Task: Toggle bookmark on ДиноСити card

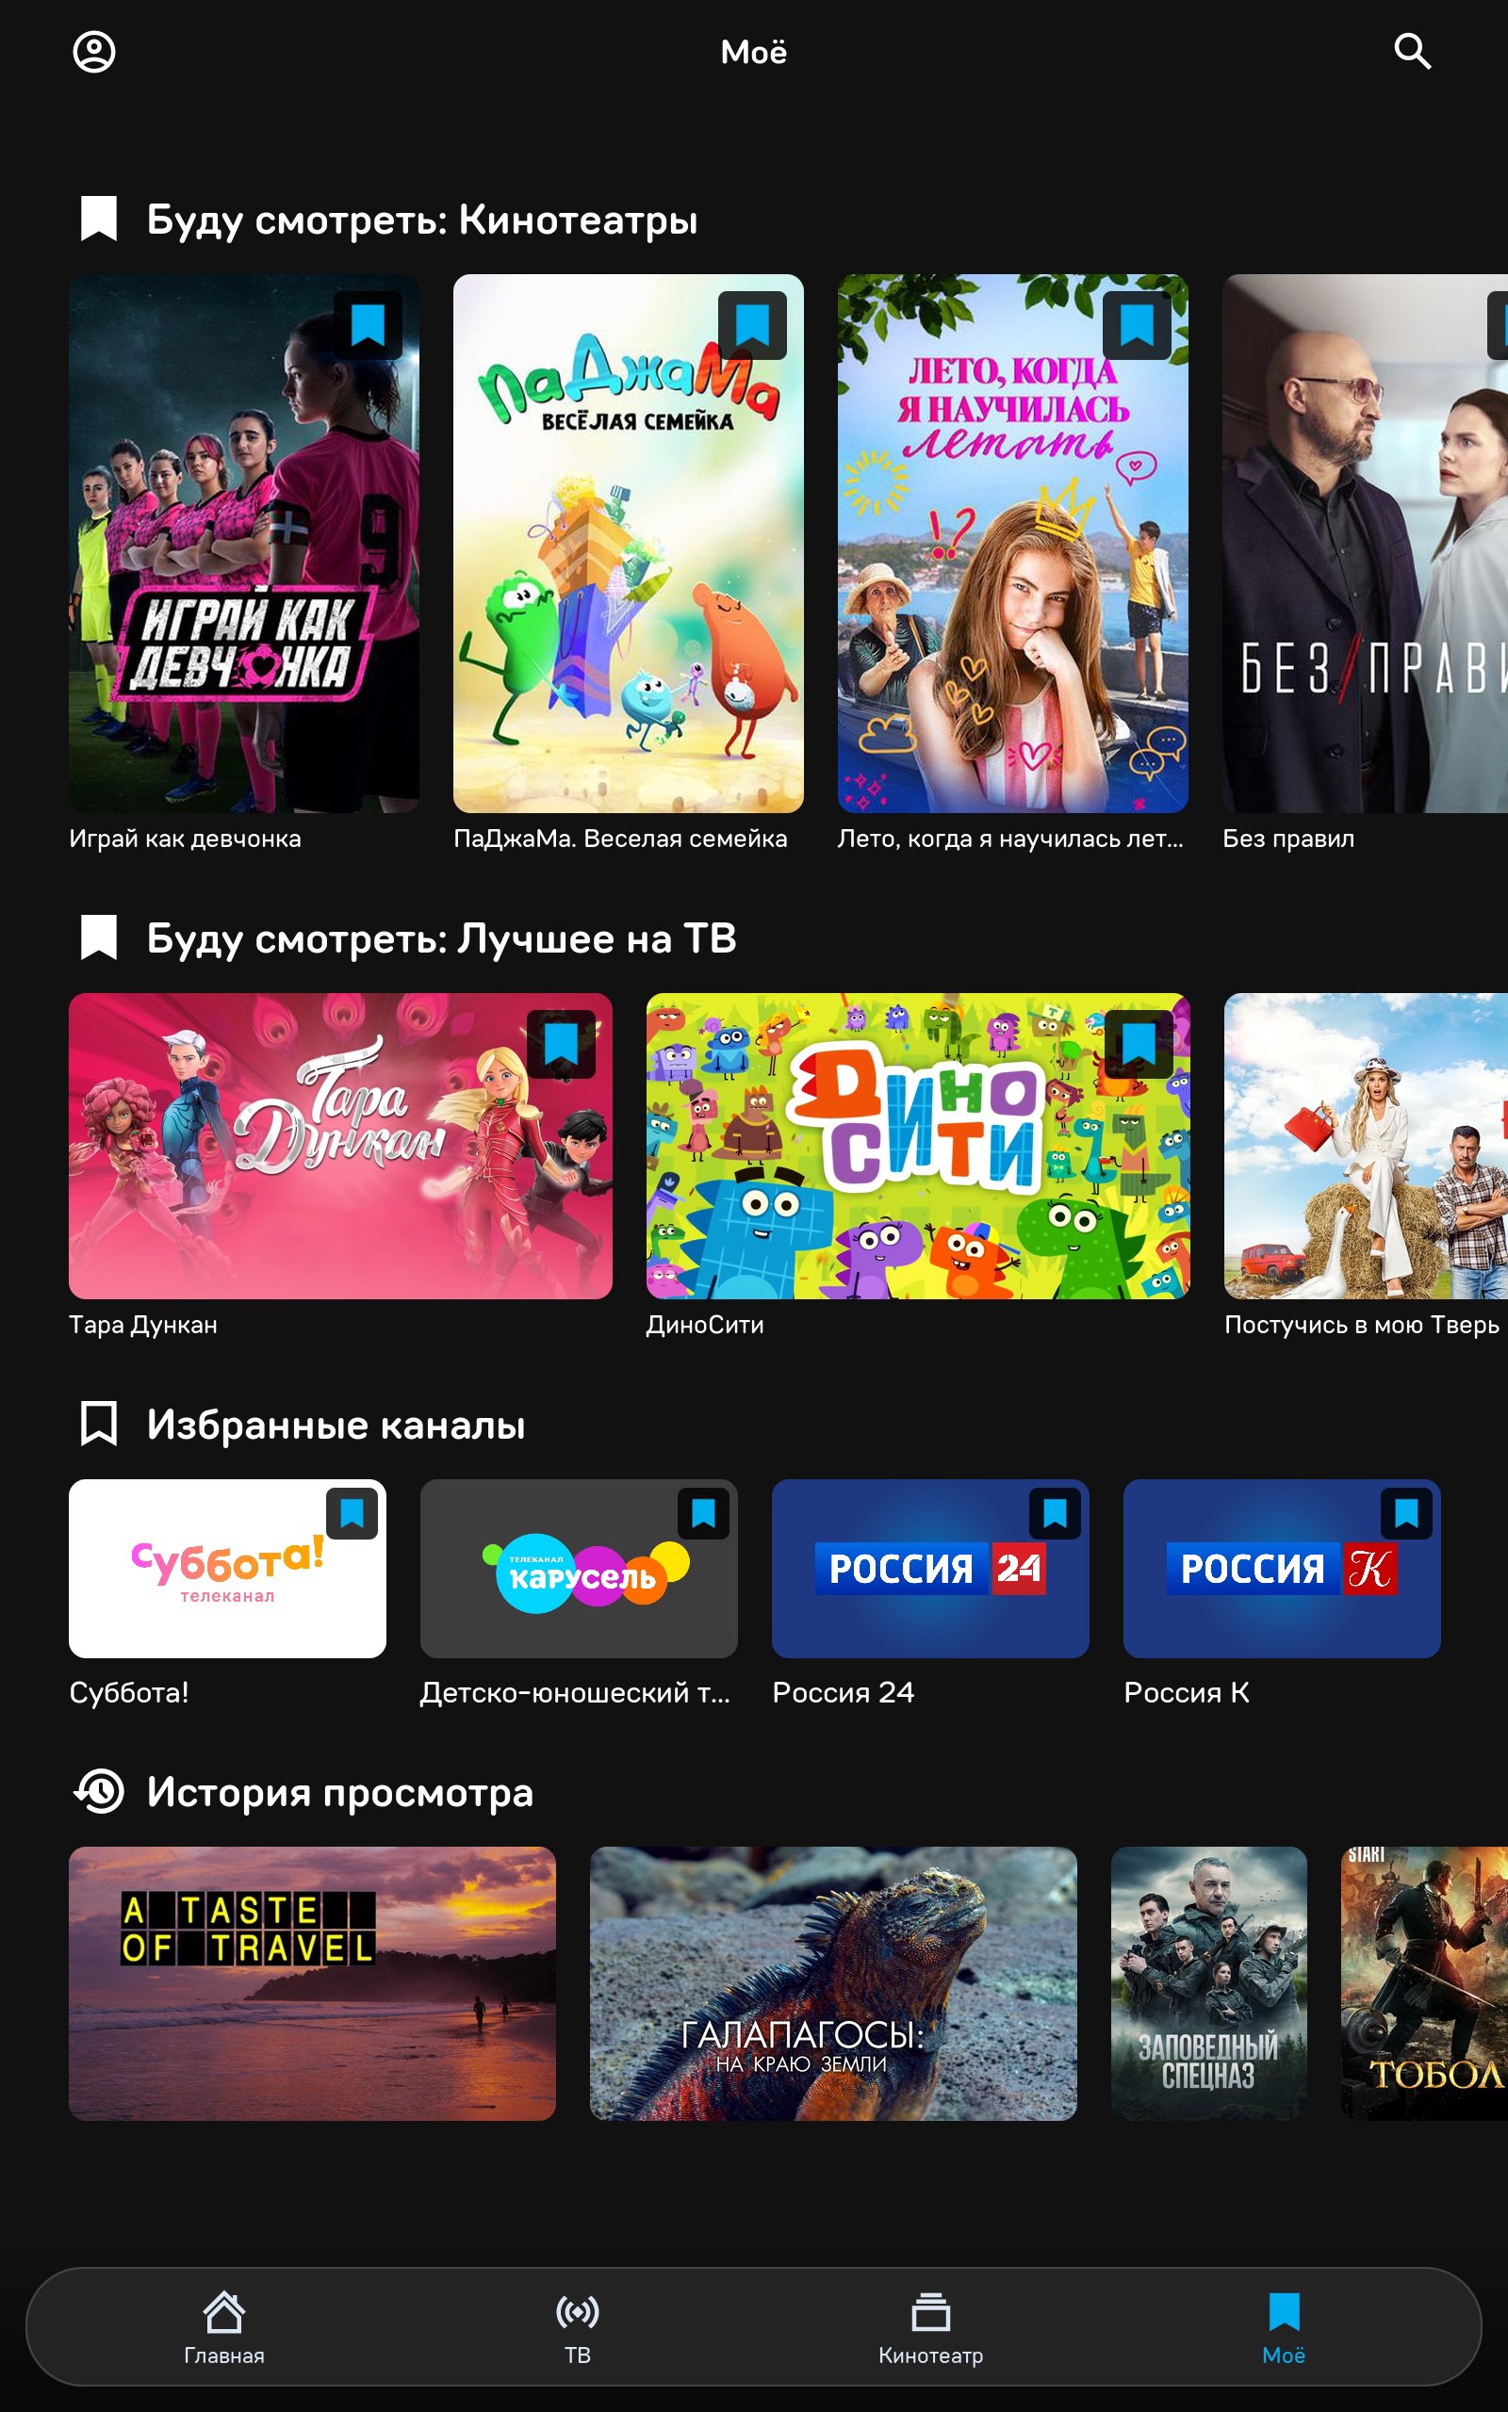Action: click(x=1139, y=1044)
